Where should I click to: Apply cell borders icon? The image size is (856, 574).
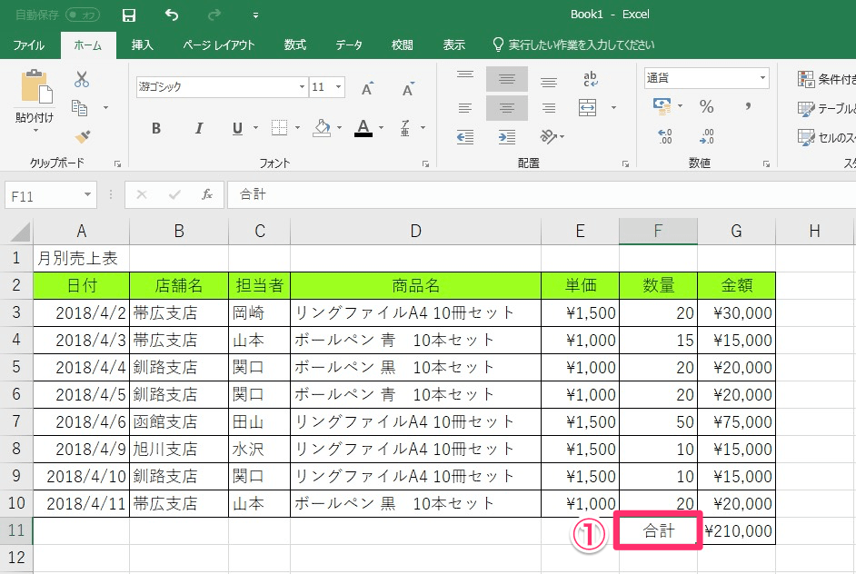pyautogui.click(x=279, y=128)
